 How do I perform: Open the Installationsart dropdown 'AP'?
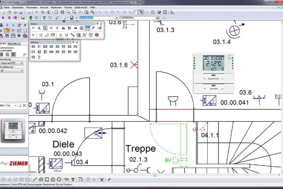coord(12,71)
